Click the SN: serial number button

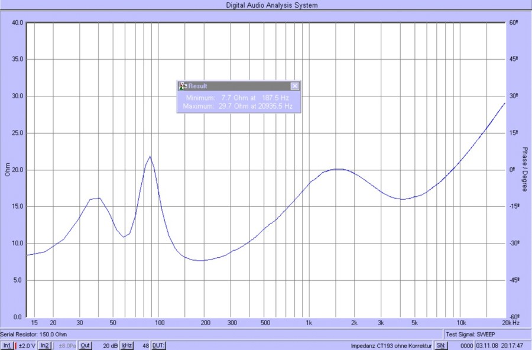point(442,345)
